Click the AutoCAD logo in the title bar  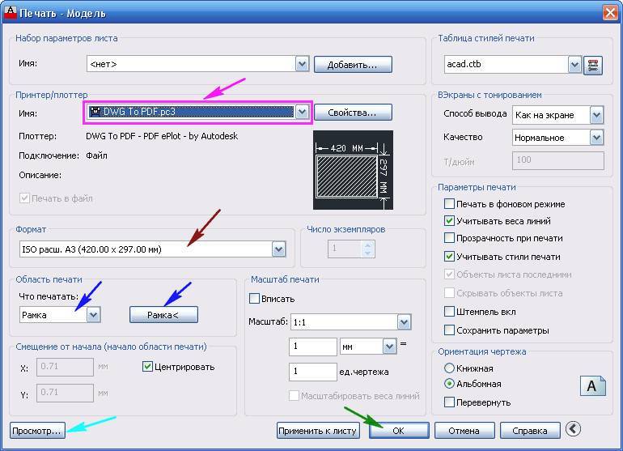pos(10,12)
